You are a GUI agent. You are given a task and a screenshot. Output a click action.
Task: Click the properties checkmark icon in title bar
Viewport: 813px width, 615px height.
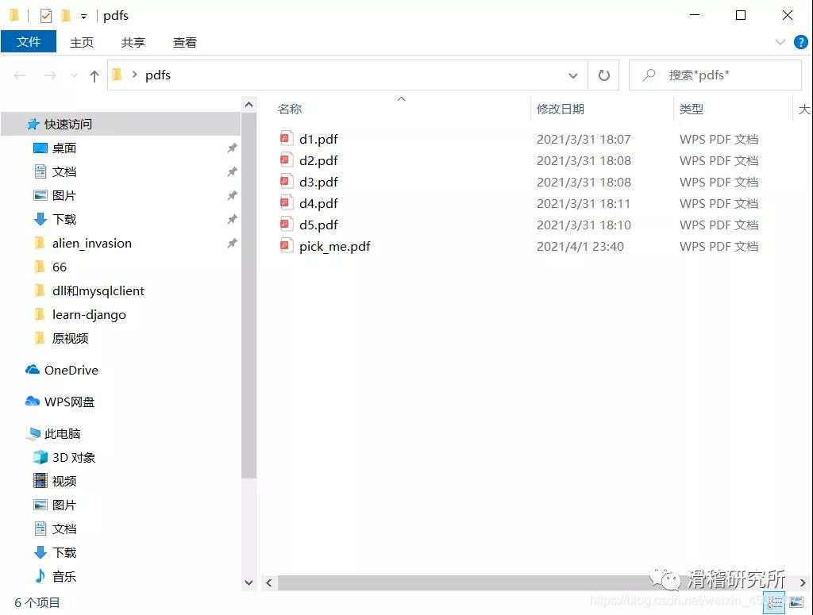point(46,16)
